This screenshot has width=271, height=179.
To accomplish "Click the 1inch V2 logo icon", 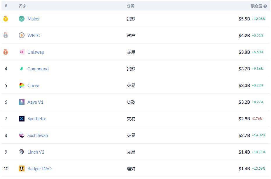I will [x=22, y=152].
